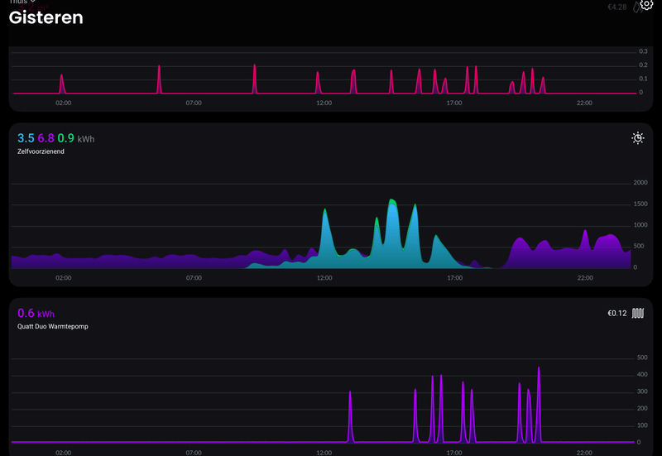This screenshot has width=662, height=456.
Task: Click 12:00 on the Zelfvoorzienend chart axis
Action: click(324, 278)
